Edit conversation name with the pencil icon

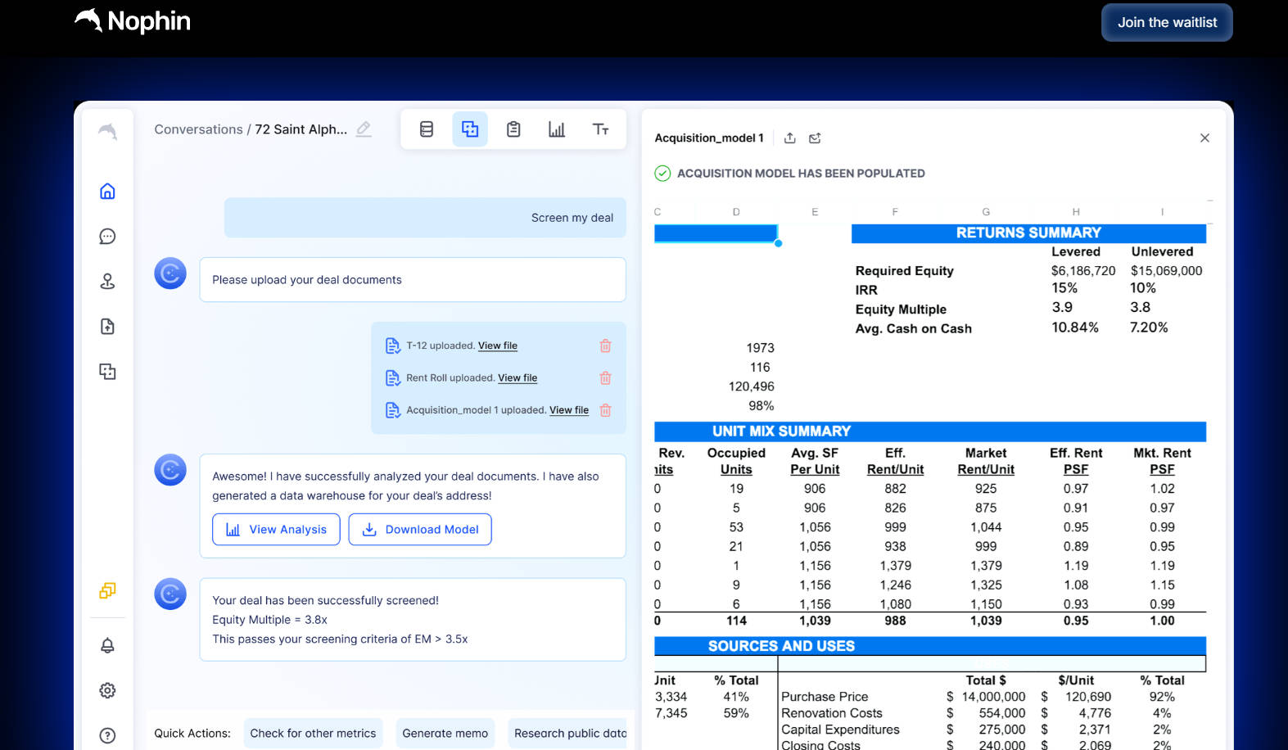[x=364, y=129]
